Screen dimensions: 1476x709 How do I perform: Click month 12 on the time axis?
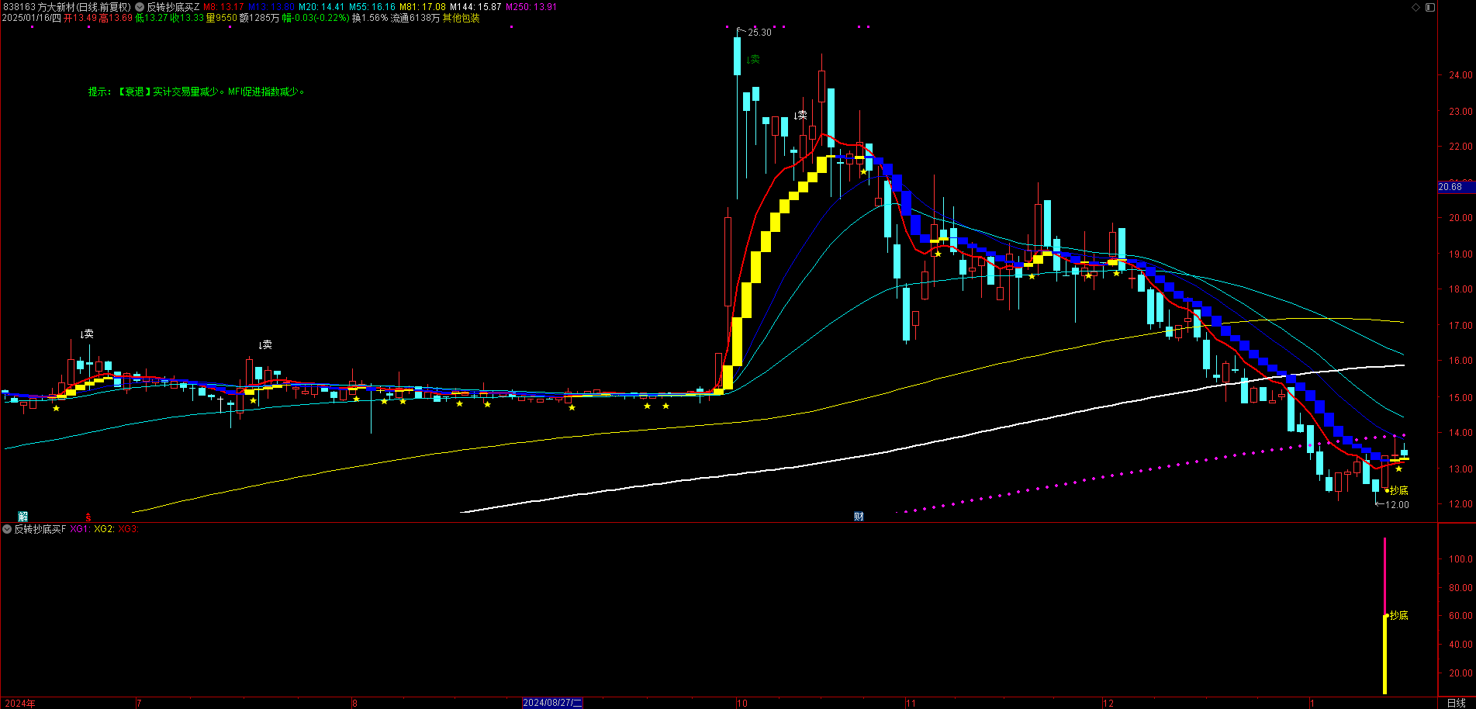click(x=1108, y=704)
